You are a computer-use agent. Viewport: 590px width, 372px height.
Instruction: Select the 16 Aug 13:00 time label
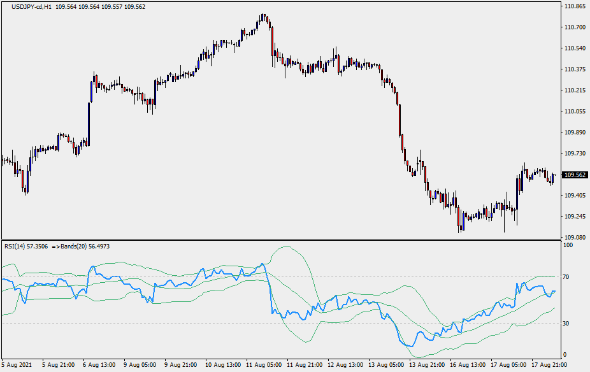[x=469, y=366]
